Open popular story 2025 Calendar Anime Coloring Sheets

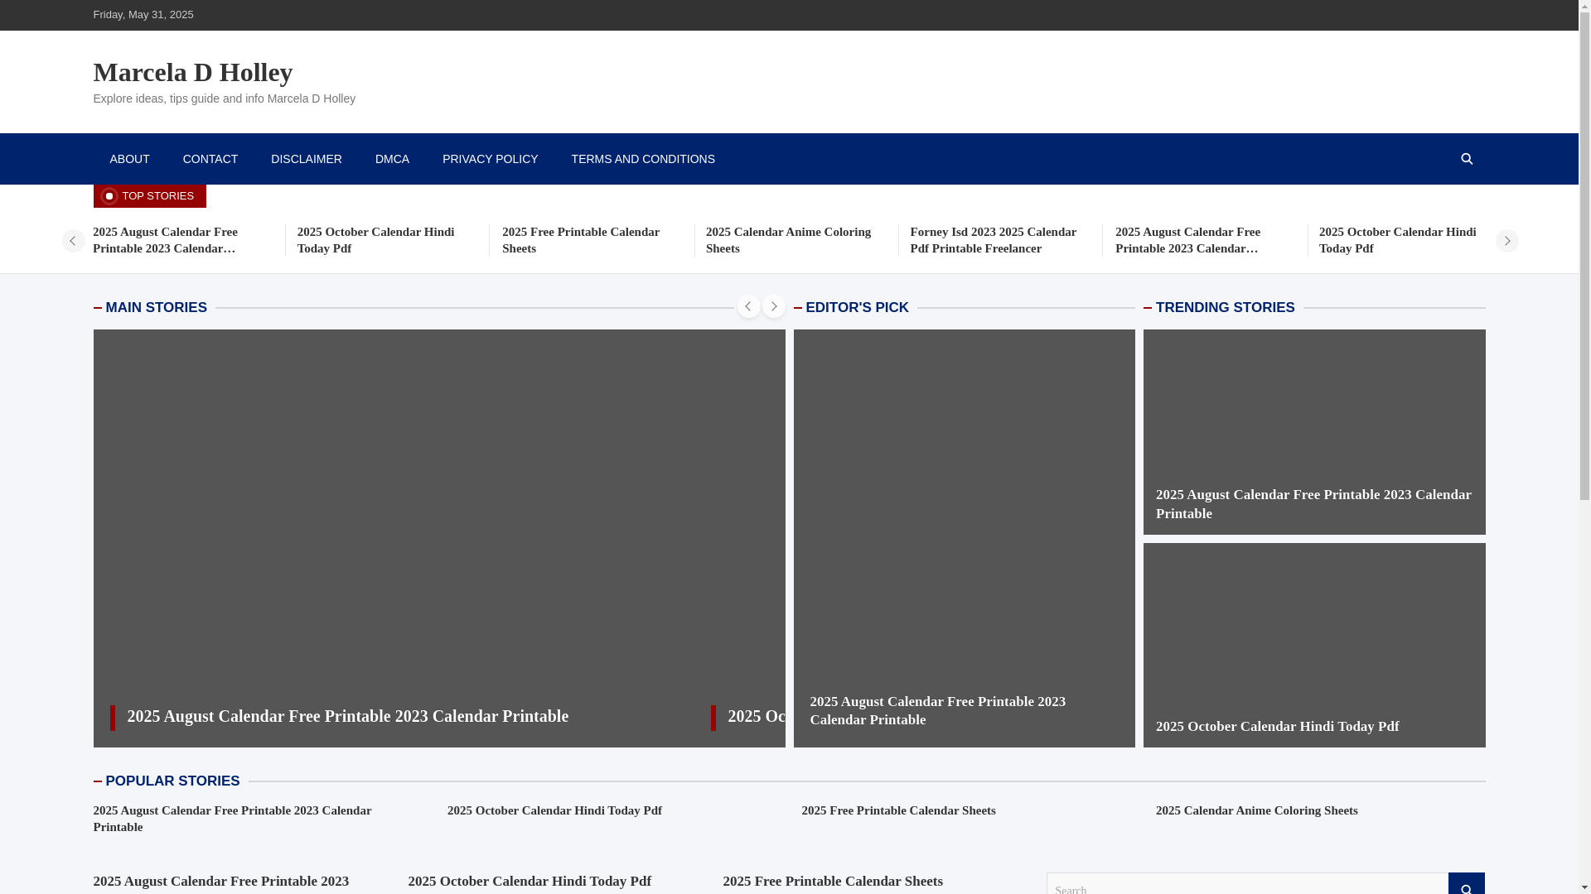(x=1256, y=810)
